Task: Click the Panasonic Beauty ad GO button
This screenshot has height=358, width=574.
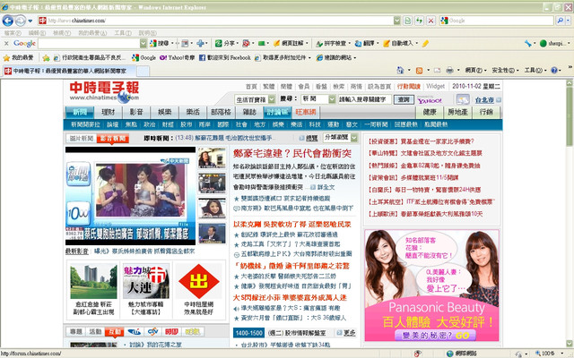Action: pos(435,335)
